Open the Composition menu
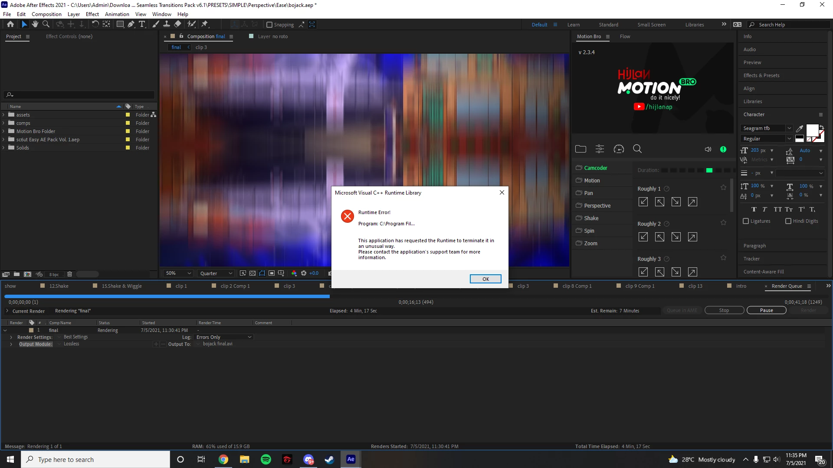Viewport: 833px width, 468px height. (46, 14)
